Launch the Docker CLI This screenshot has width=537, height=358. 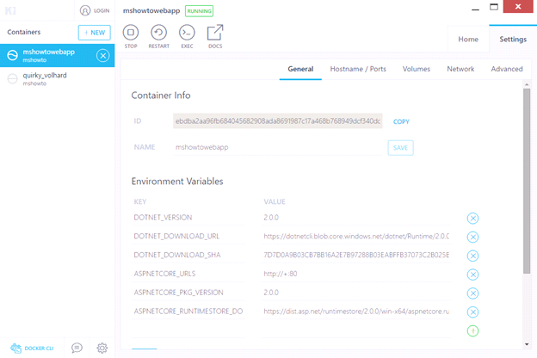[33, 348]
